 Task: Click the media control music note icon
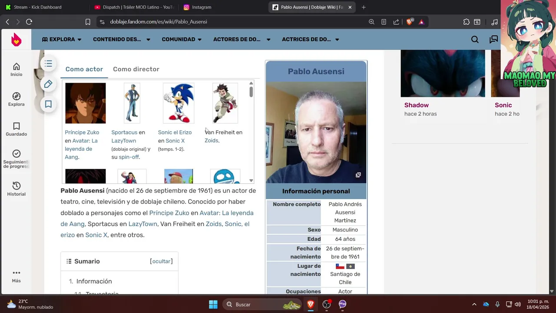(494, 22)
